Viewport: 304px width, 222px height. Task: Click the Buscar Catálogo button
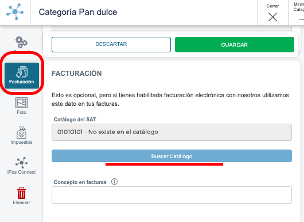pyautogui.click(x=172, y=156)
